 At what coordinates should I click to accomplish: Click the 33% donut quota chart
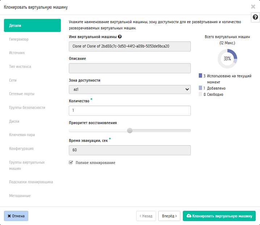coord(227,59)
